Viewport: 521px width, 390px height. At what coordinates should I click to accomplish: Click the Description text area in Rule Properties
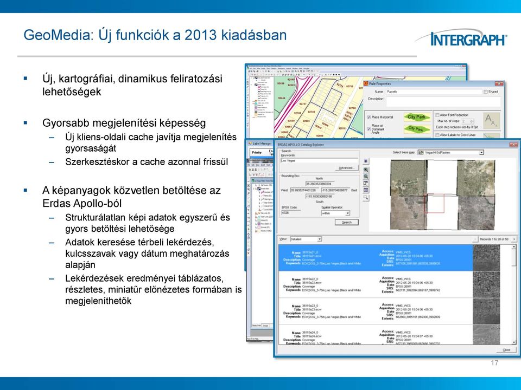tap(443, 102)
